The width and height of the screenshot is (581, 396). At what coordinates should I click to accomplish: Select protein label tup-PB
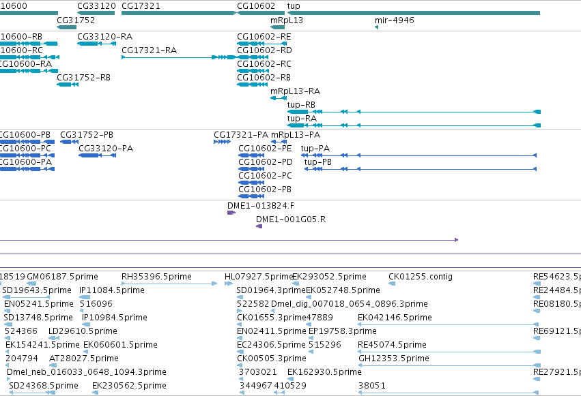click(318, 162)
